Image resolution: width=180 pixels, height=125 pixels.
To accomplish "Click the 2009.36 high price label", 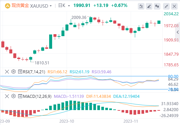I will click(x=79, y=18).
